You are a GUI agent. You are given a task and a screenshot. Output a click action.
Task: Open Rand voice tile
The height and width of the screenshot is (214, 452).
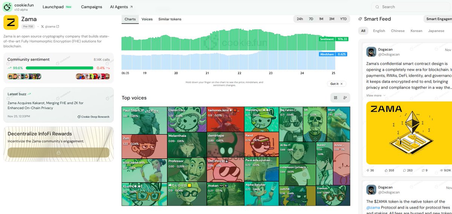click(262, 144)
